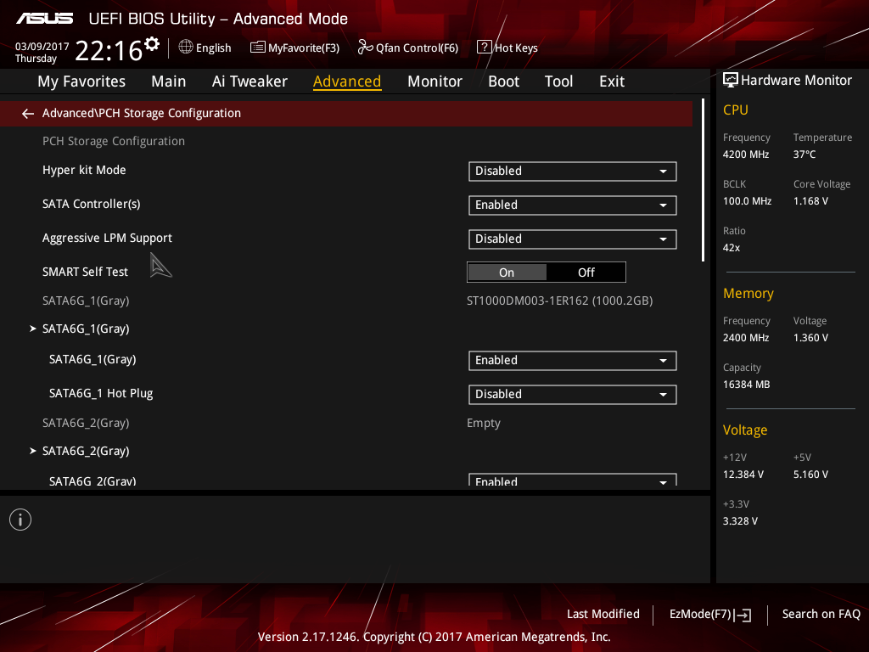Click the PCH Storage Configuration heading
The image size is (869, 652).
(114, 142)
